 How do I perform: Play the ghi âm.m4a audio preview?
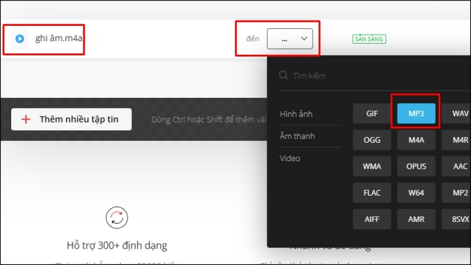pyautogui.click(x=20, y=39)
